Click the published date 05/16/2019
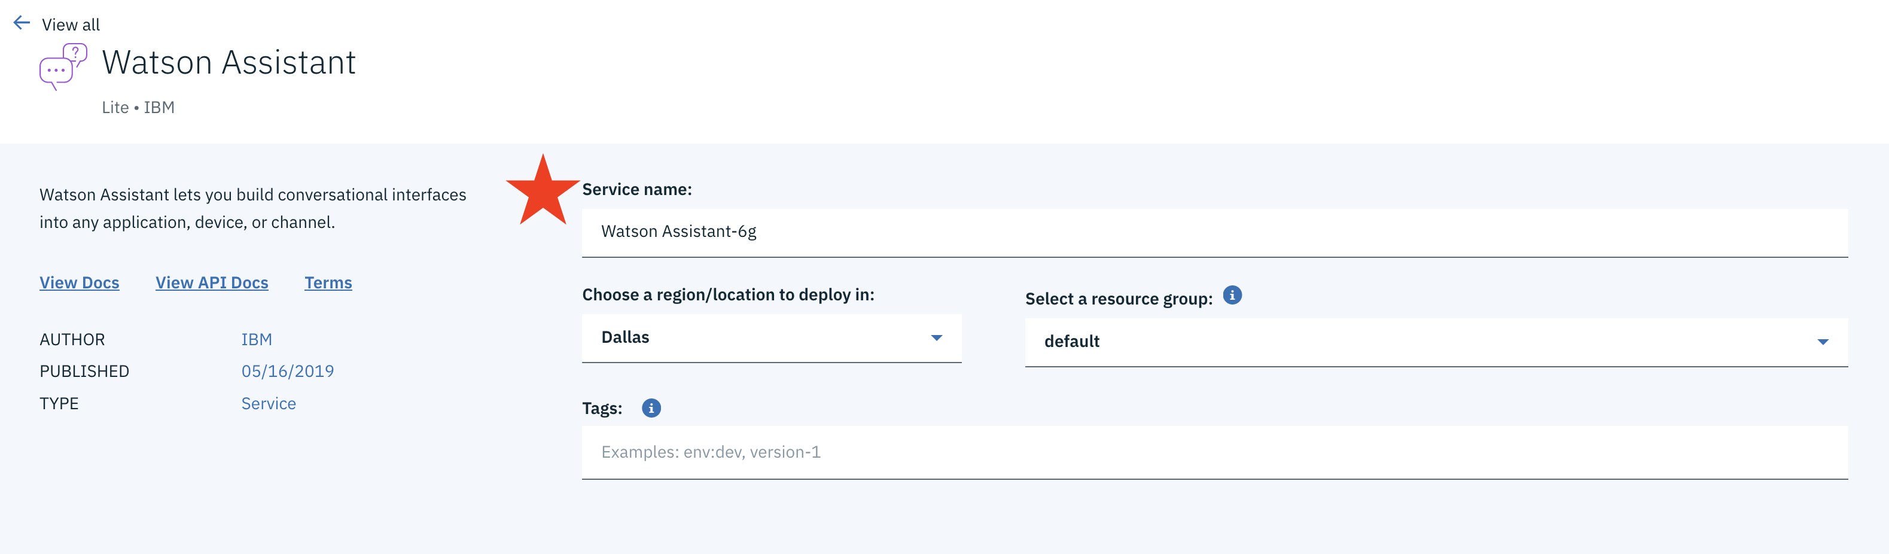The width and height of the screenshot is (1889, 554). (x=288, y=372)
